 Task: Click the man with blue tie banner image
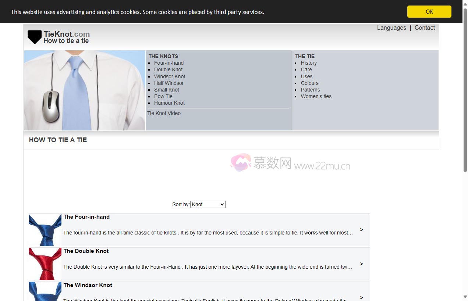[85, 90]
